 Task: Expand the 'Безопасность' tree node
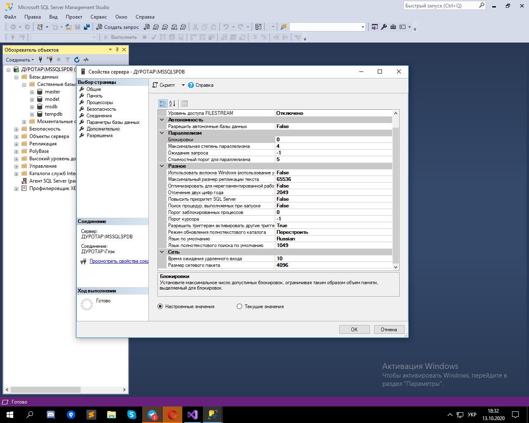[x=17, y=129]
